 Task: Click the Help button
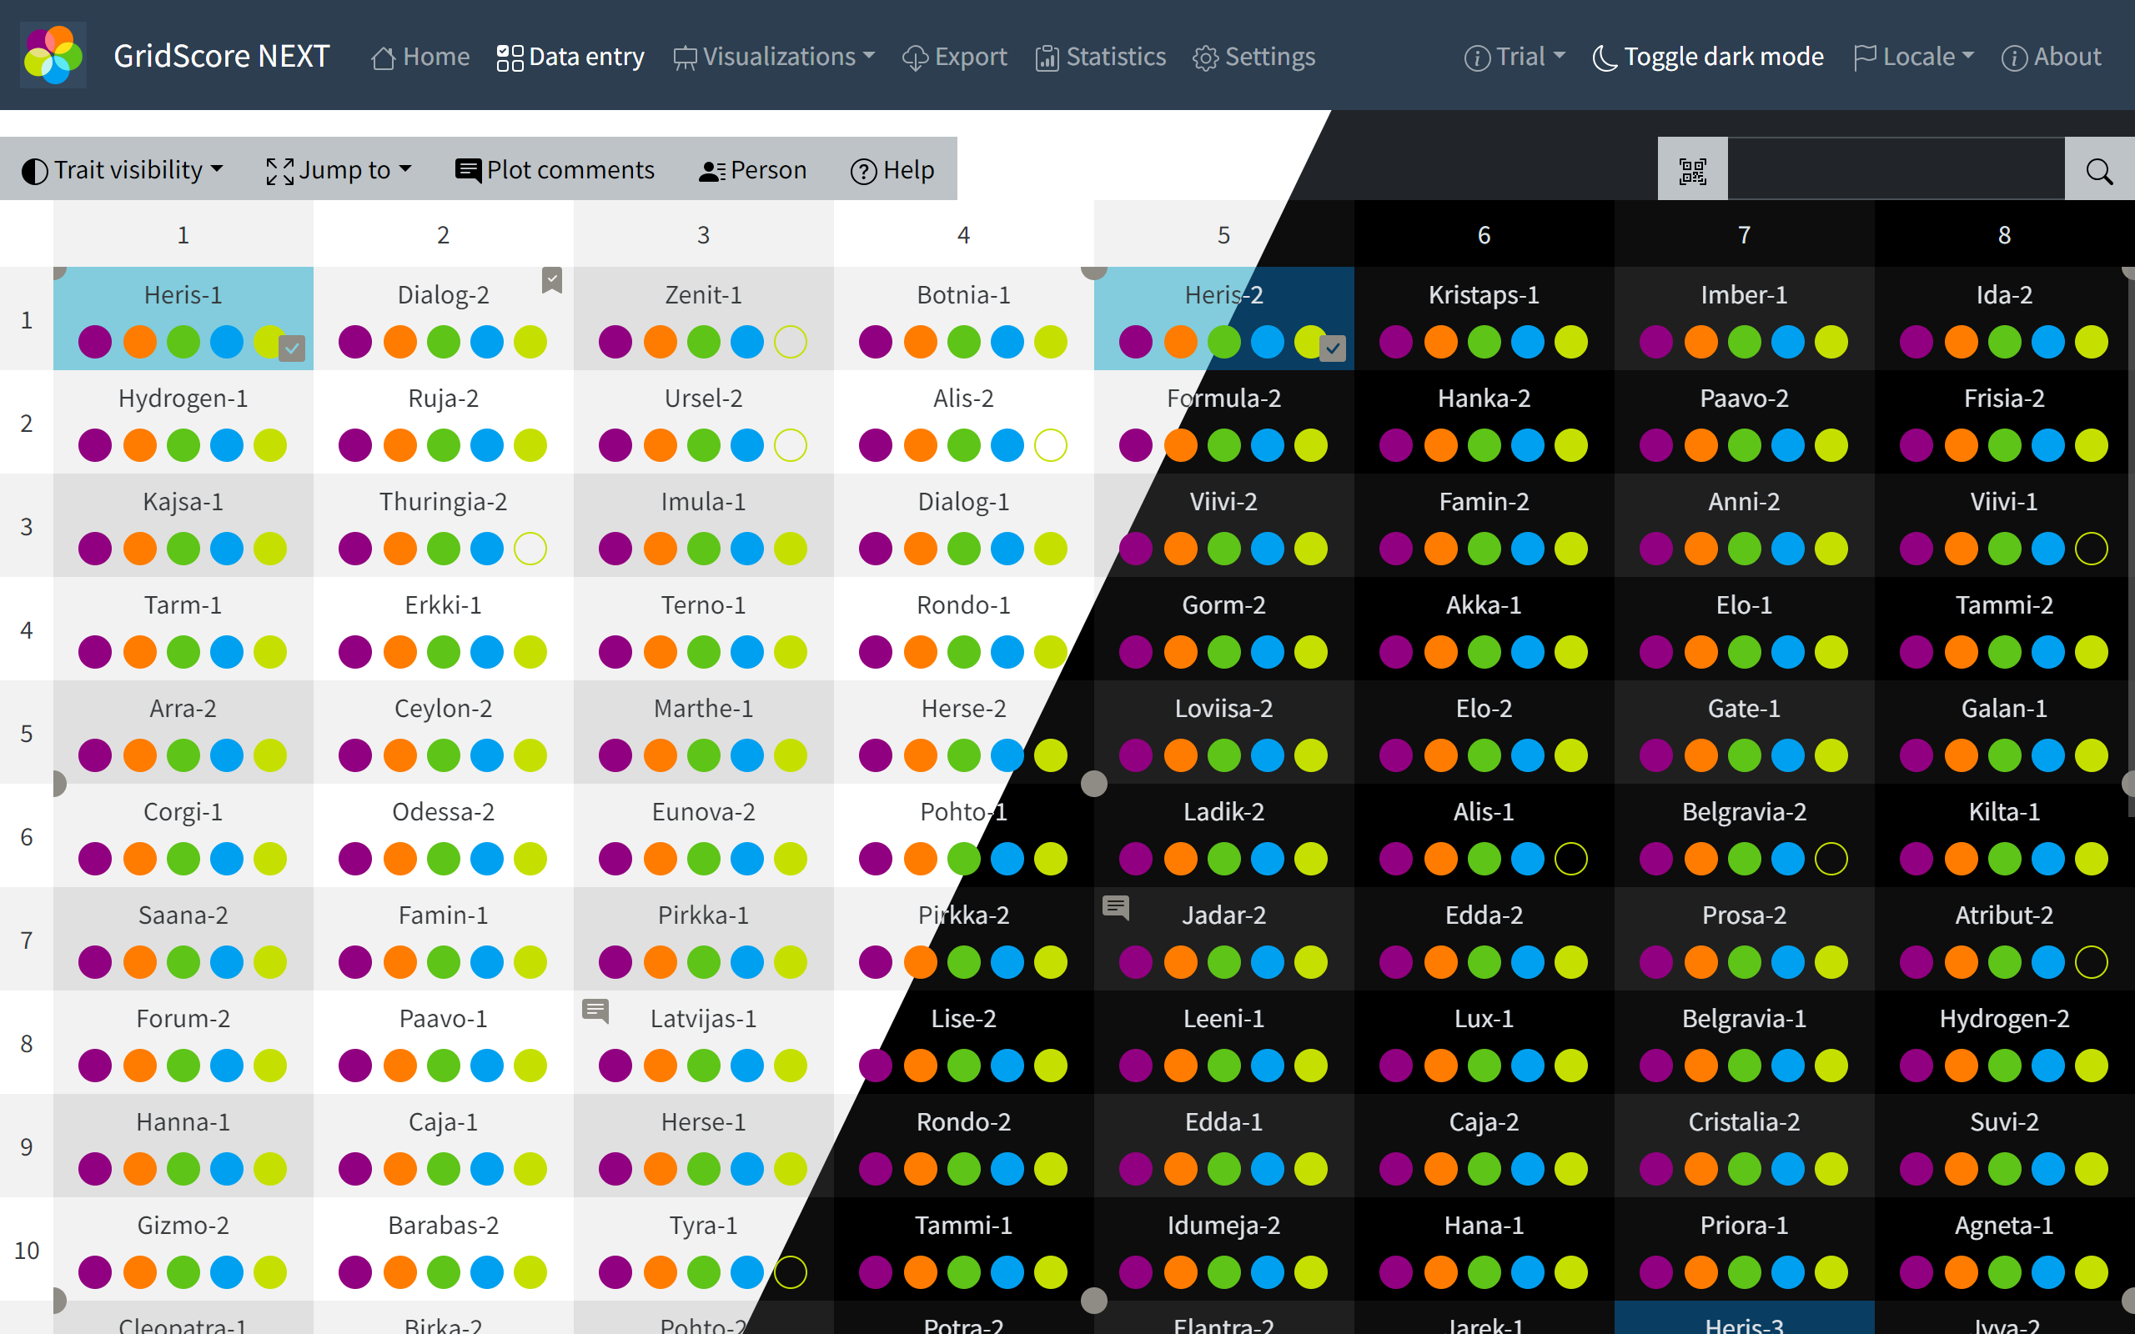point(892,170)
